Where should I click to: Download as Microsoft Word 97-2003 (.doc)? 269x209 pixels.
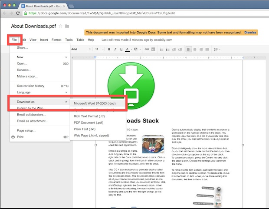tap(98, 103)
